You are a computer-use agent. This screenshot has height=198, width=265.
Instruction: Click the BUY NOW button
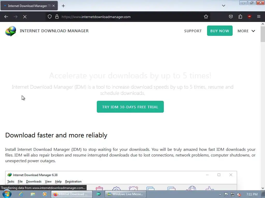pos(220,31)
